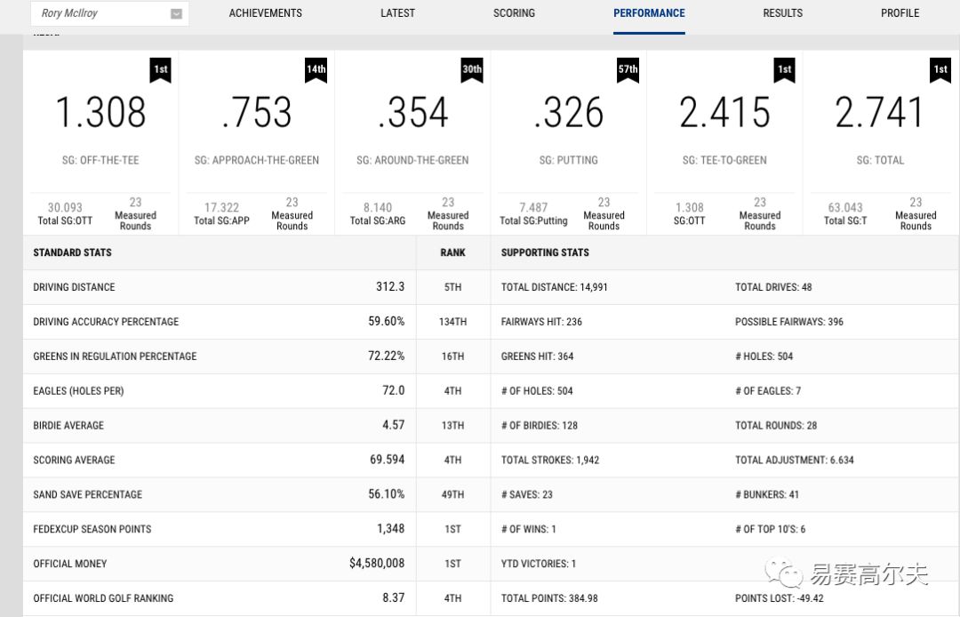960x617 pixels.
Task: Open the Rory McIlroy player dropdown
Action: pos(110,13)
